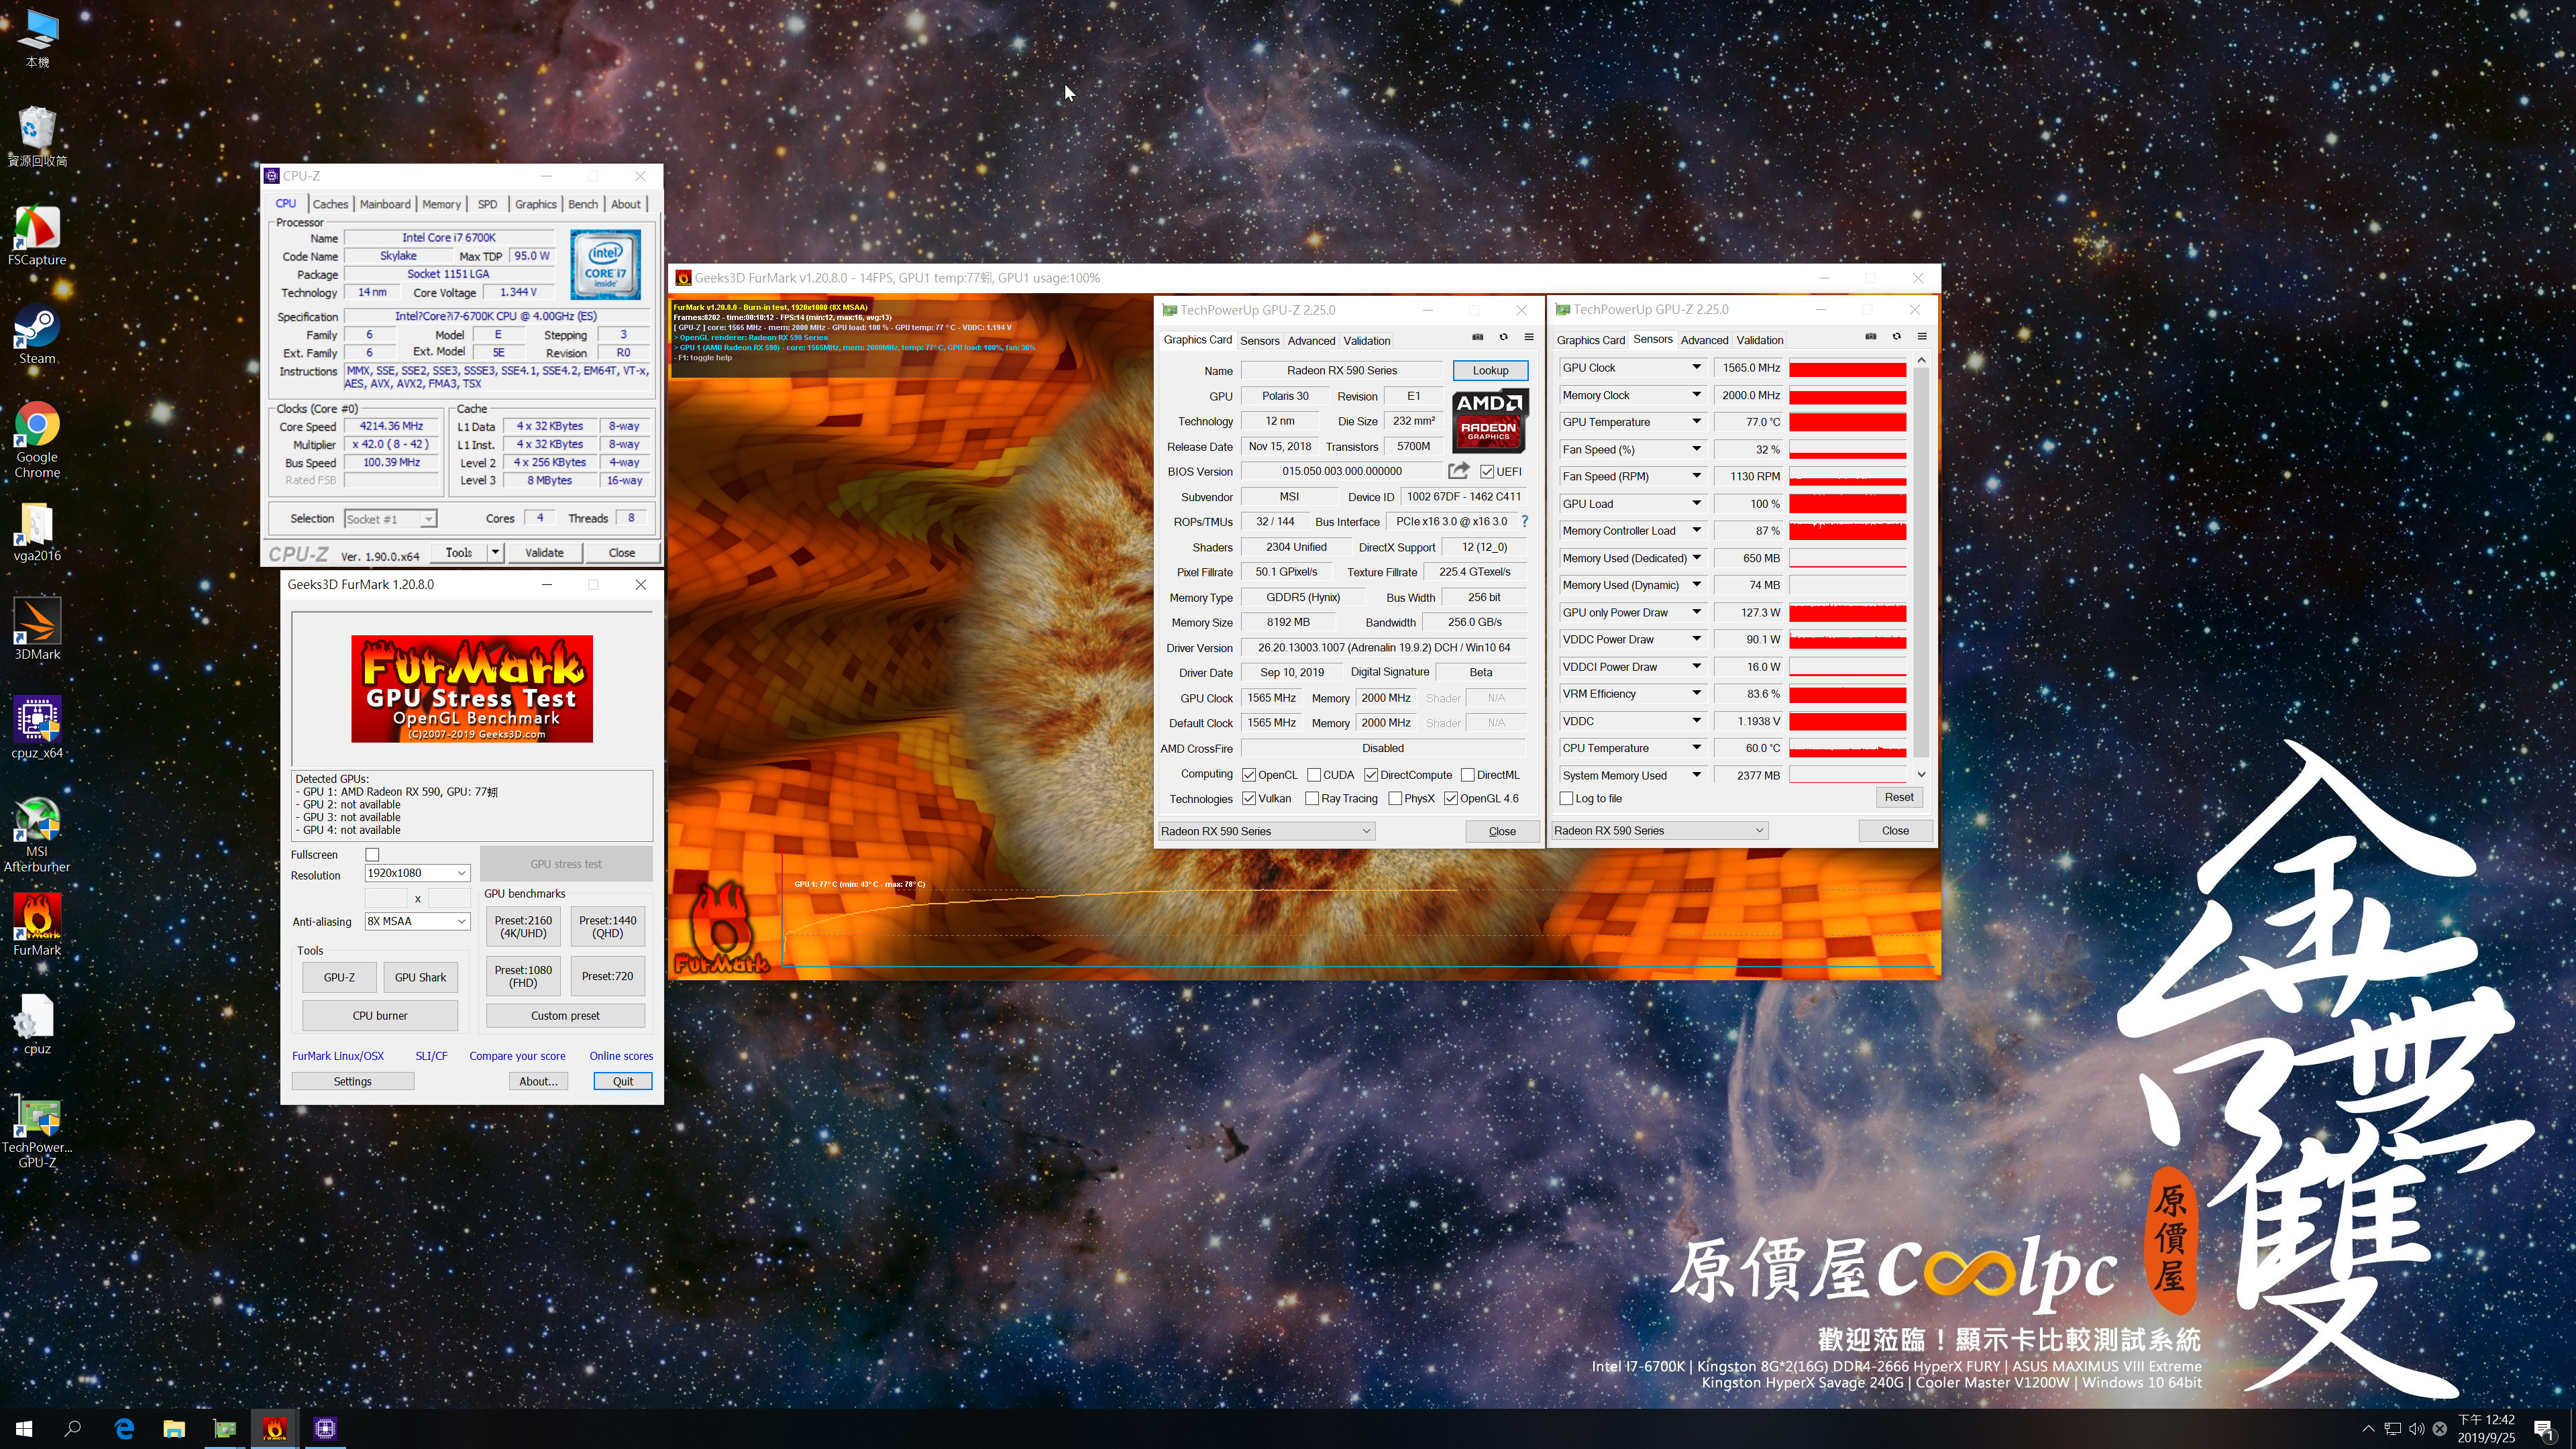Open the Anti-aliasing 8X MSAA dropdown

(x=417, y=921)
